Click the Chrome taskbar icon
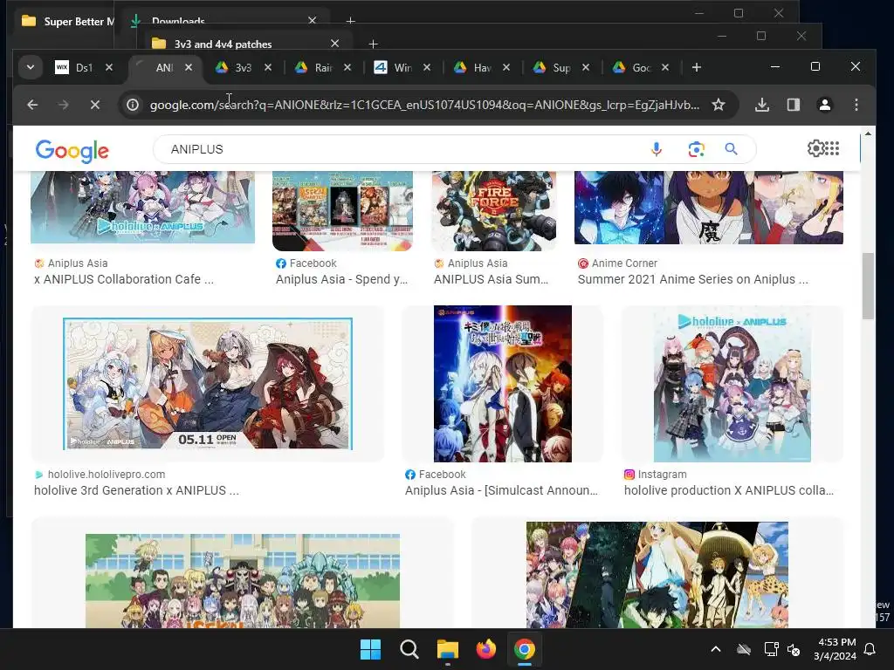894x670 pixels. (x=524, y=649)
